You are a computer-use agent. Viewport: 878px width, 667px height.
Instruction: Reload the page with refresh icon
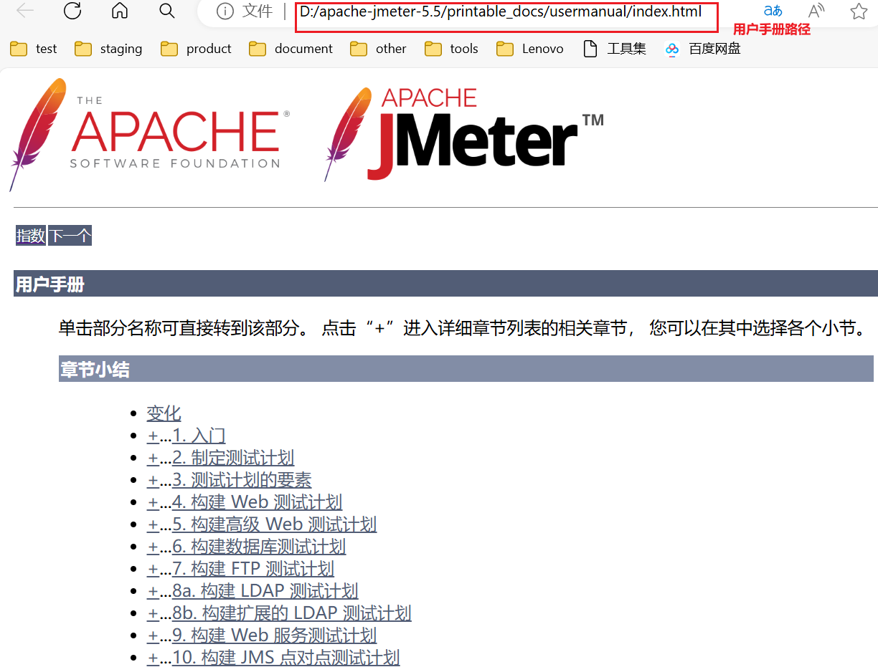(x=72, y=11)
